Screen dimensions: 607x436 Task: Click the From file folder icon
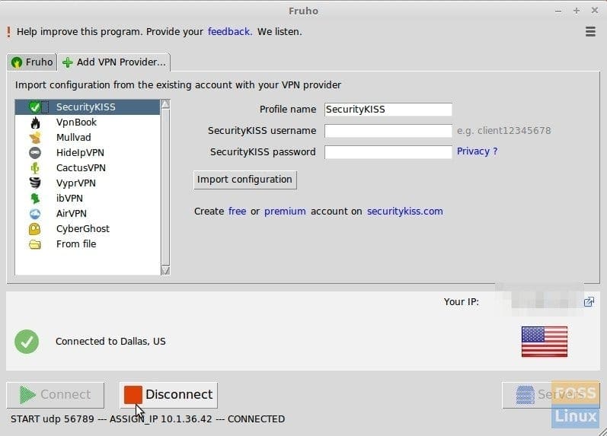pyautogui.click(x=35, y=244)
